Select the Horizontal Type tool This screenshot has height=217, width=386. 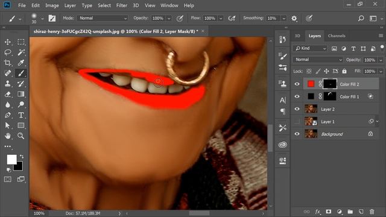coord(21,115)
